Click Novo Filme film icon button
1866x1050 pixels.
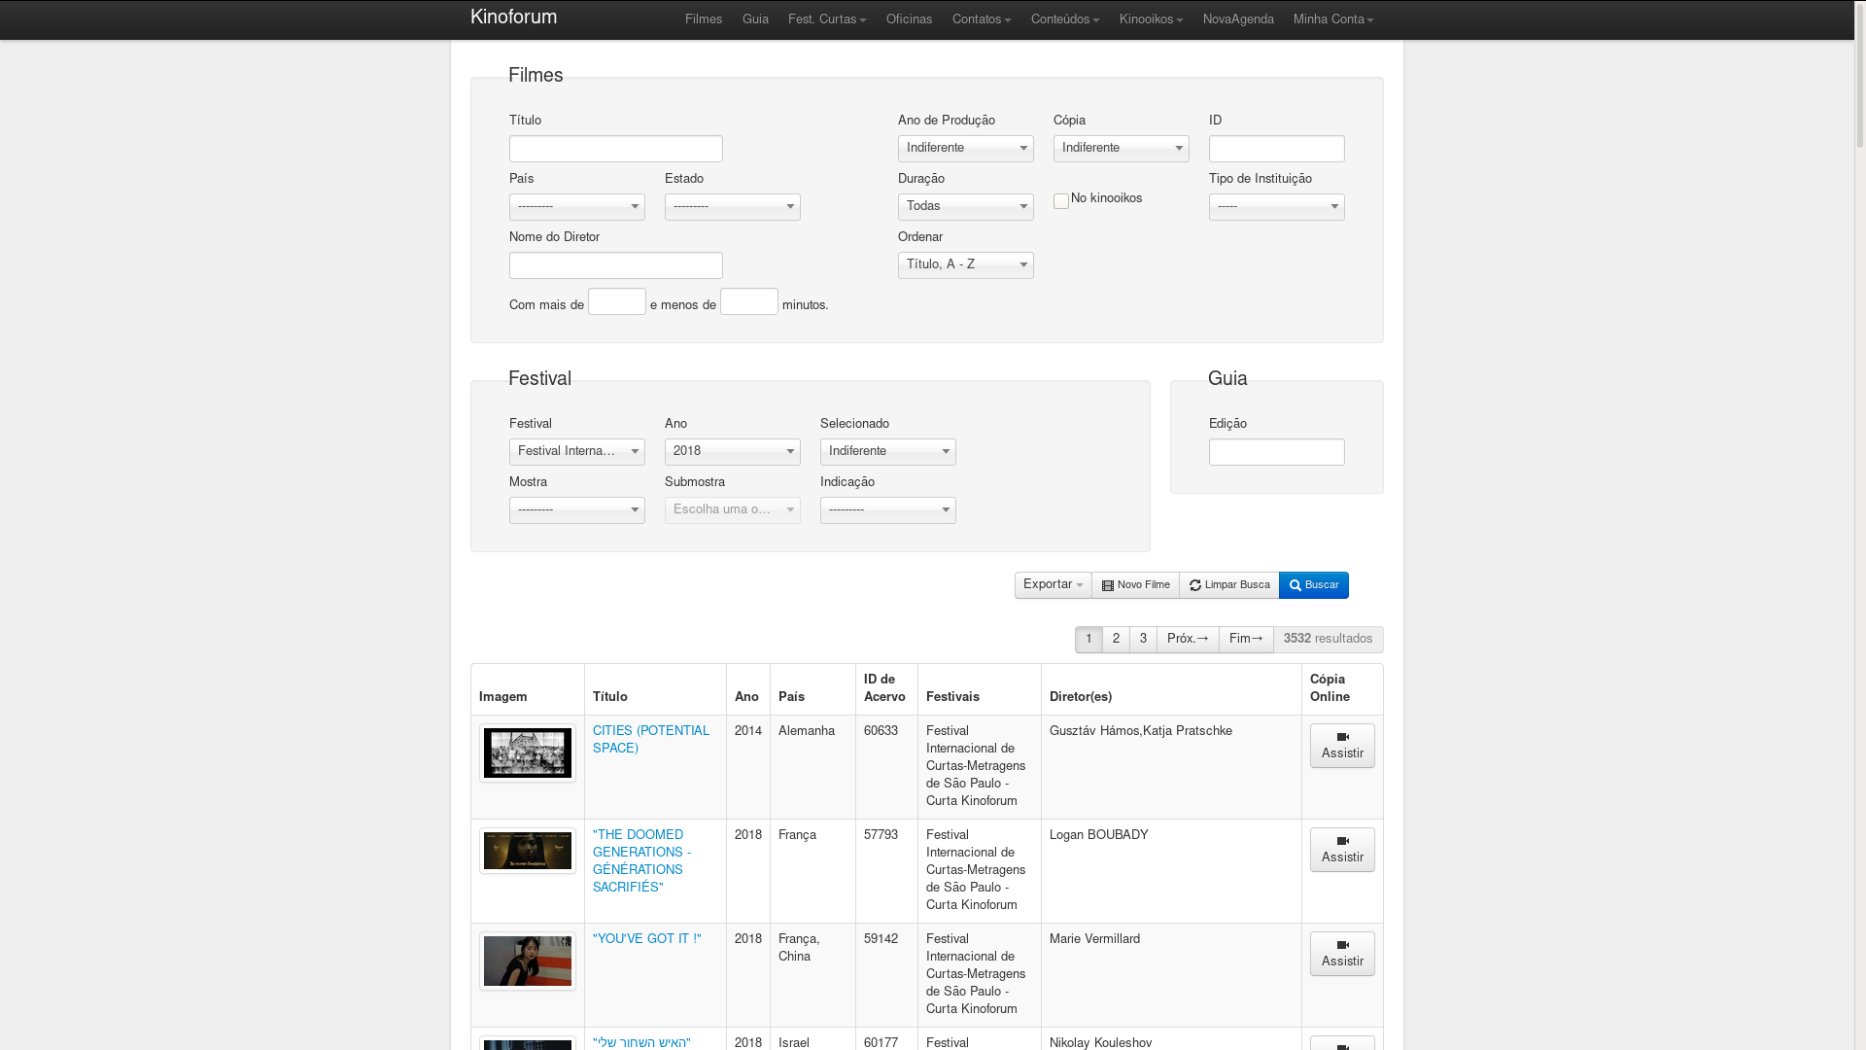click(1135, 585)
